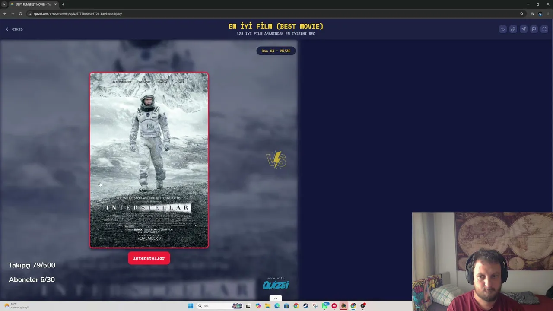Open the highlighted dark app icon with red underline
553x311 pixels.
(x=343, y=306)
